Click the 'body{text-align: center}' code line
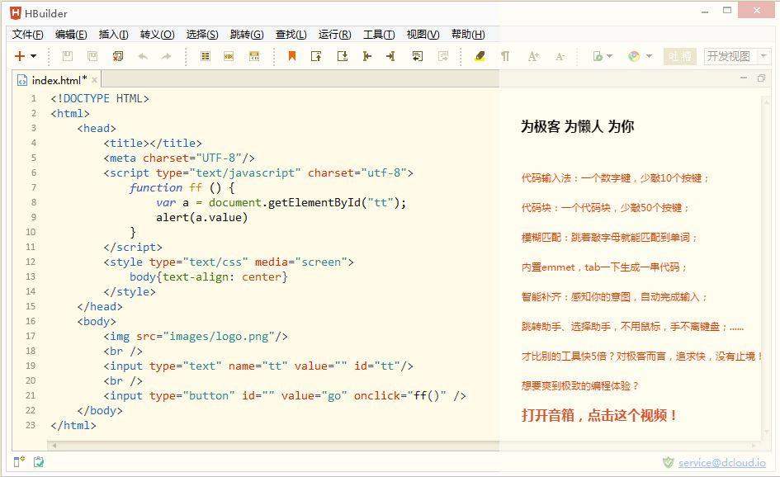 point(209,276)
